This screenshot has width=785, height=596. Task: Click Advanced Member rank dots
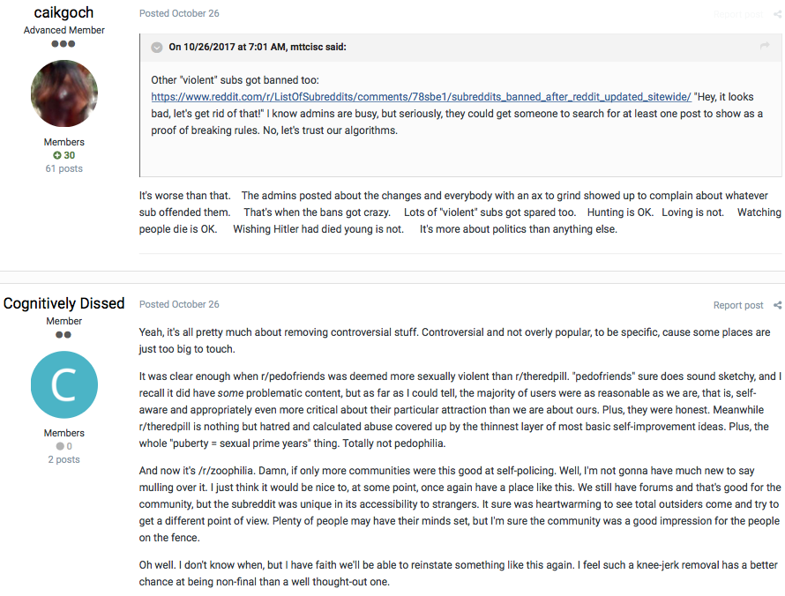(64, 44)
